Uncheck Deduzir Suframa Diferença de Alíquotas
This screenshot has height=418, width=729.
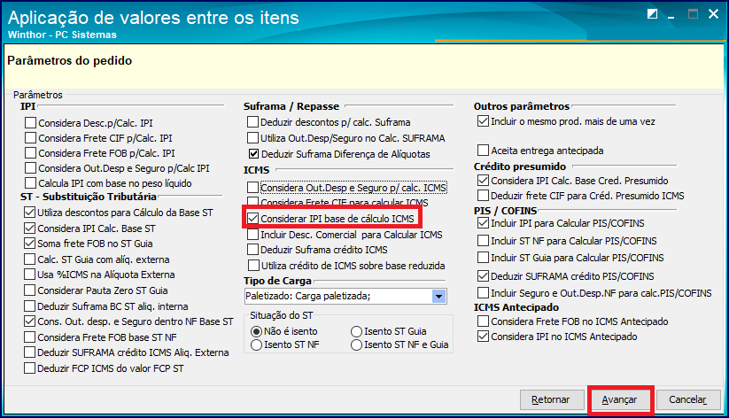click(253, 153)
